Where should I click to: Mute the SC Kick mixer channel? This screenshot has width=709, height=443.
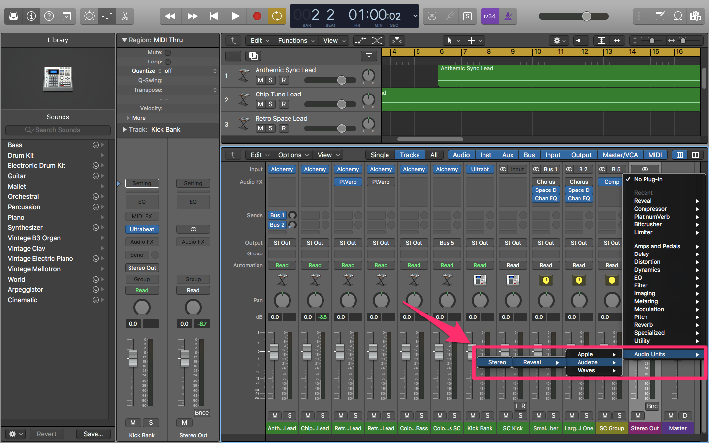point(506,415)
